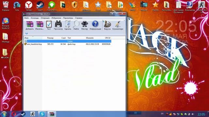Viewport: 209px width, 117px height.
Task: Scan archive with Вирусы tool
Action: (107, 25)
